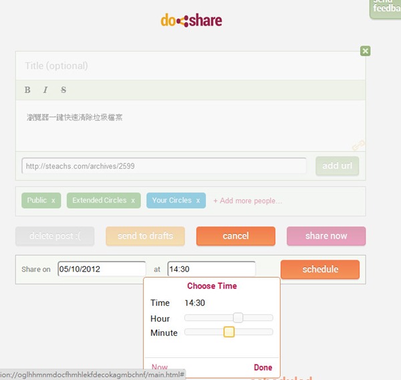Apply italic formatting with the I icon
The width and height of the screenshot is (401, 380).
[45, 90]
